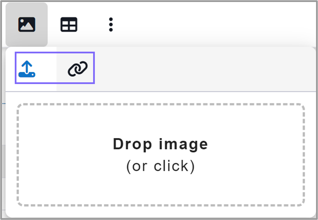Select the upload image tab icon

[x=27, y=69]
